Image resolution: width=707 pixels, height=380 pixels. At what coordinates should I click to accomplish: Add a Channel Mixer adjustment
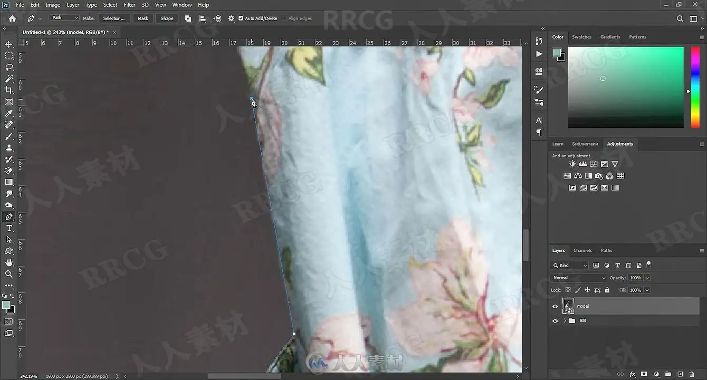coord(609,176)
